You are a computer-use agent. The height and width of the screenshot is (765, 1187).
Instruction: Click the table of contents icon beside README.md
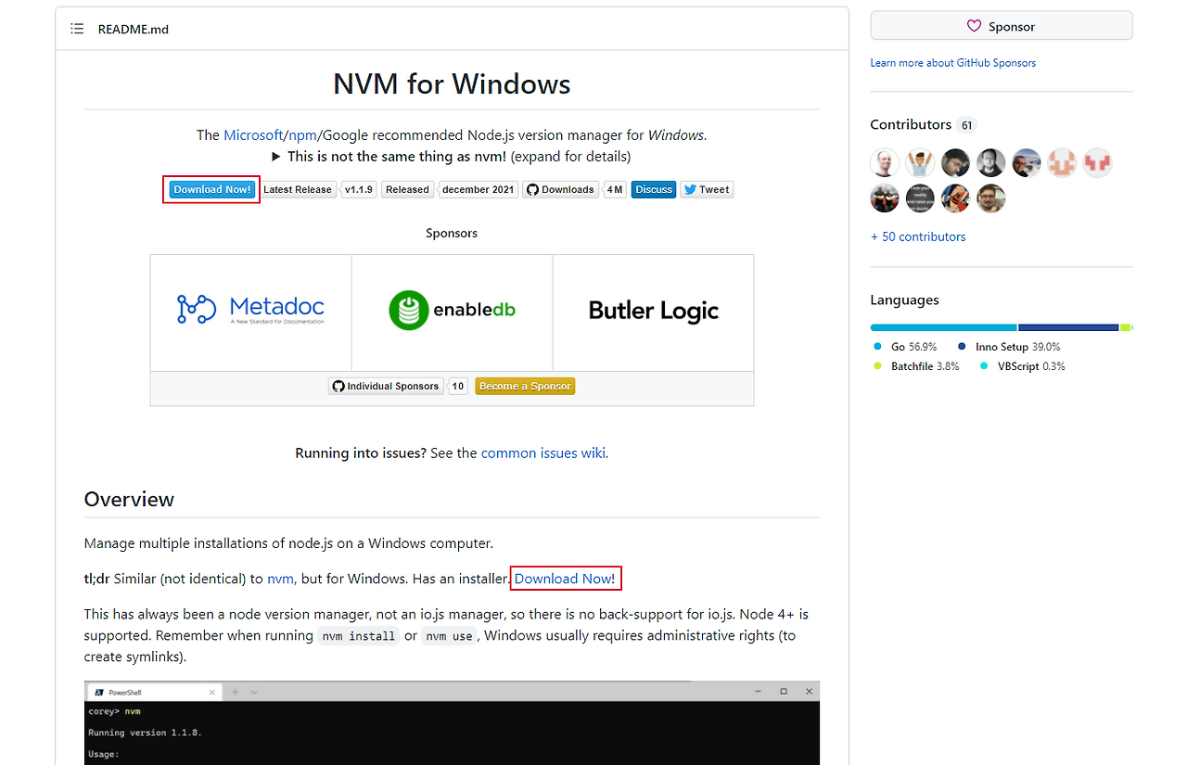point(77,29)
